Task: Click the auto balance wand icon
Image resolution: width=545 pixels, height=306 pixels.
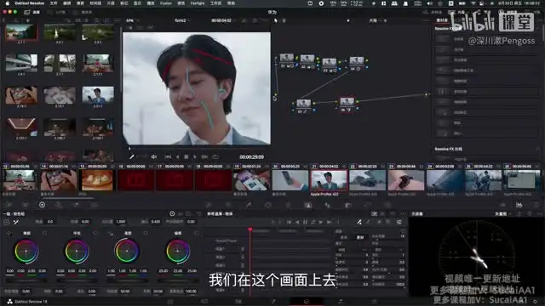Action: [16, 222]
